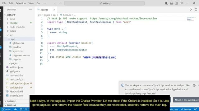Click the src breadcrumb segment
This screenshot has width=199, height=111.
tap(39, 15)
